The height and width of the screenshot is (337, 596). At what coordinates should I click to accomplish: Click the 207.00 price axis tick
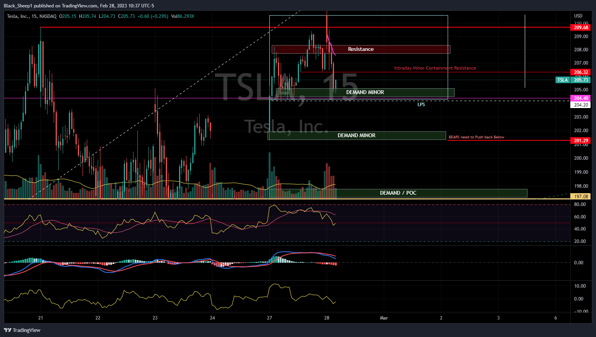tap(581, 63)
